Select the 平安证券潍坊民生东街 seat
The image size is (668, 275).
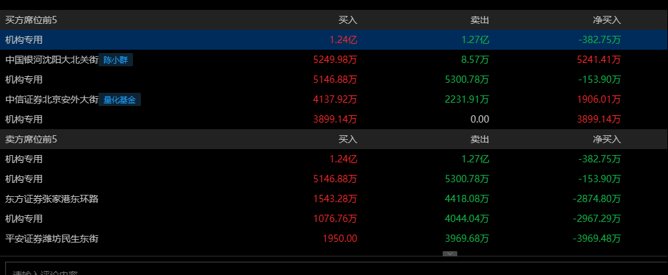coord(52,239)
